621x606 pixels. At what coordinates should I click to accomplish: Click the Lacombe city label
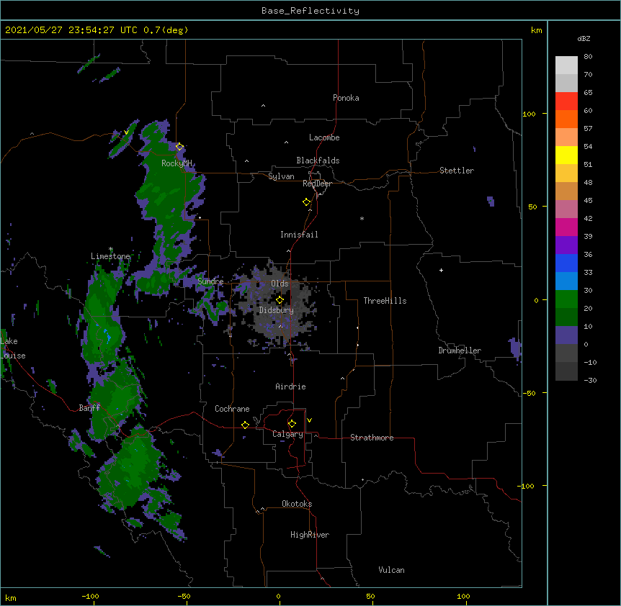tap(324, 137)
